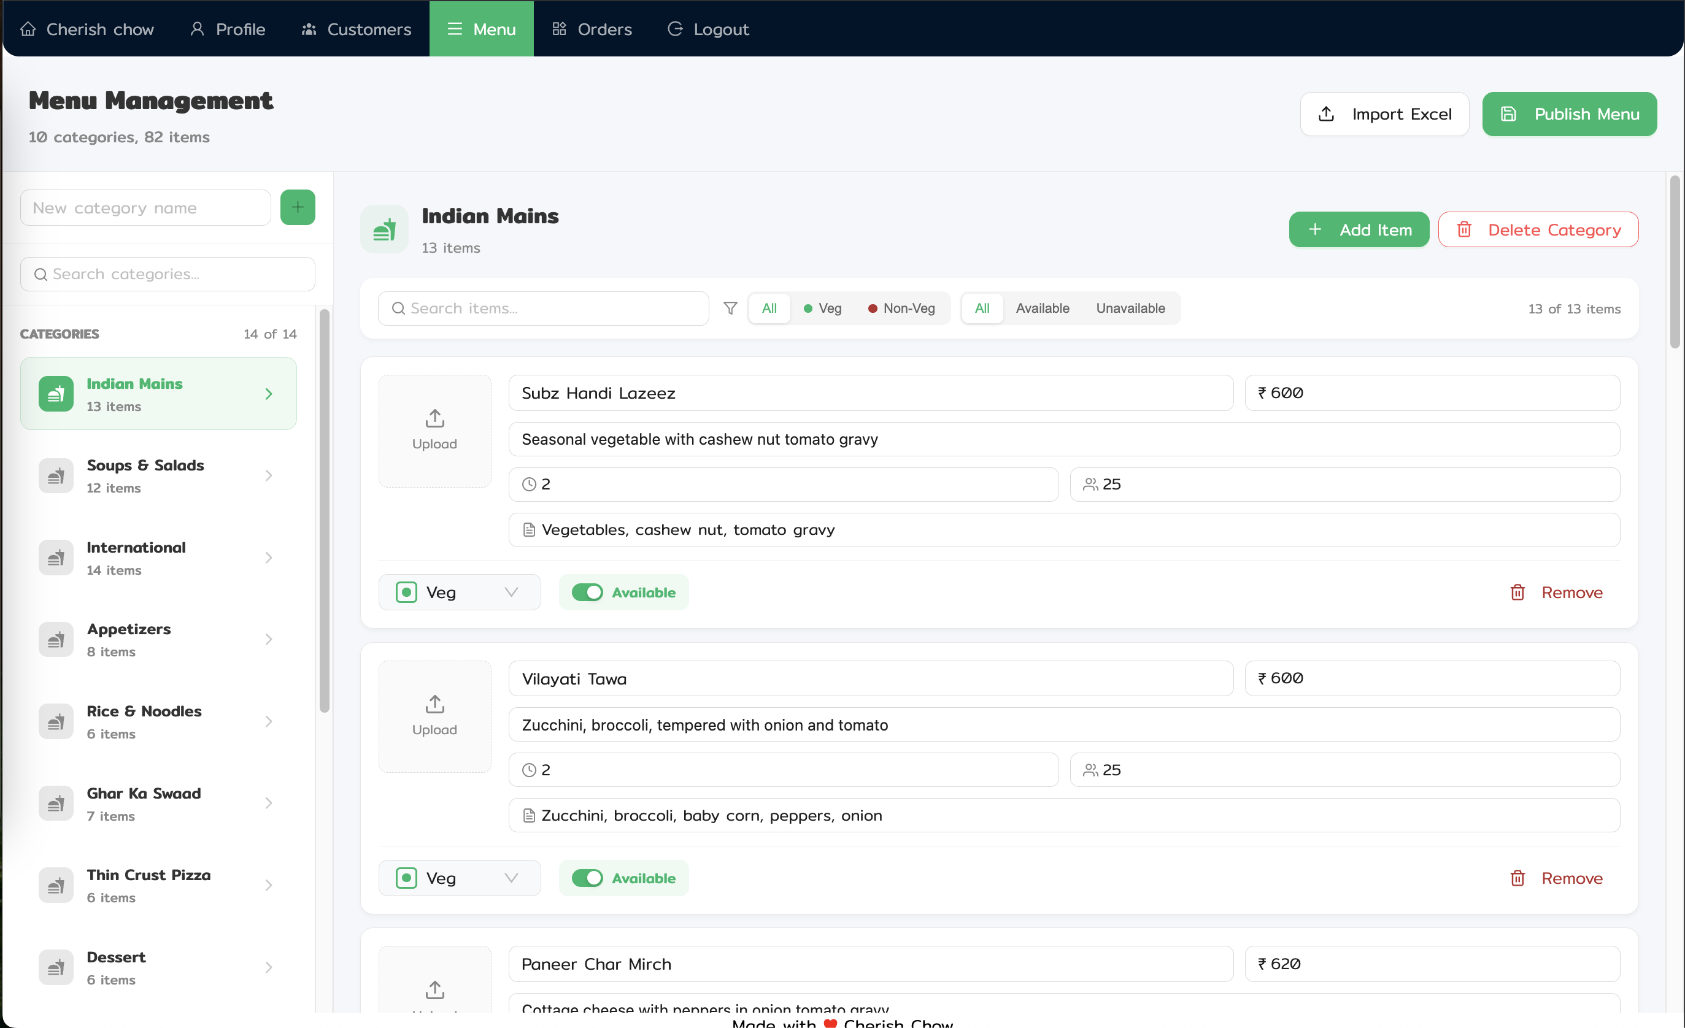The height and width of the screenshot is (1028, 1685).
Task: Open the filter icon beside item search
Action: (x=730, y=309)
